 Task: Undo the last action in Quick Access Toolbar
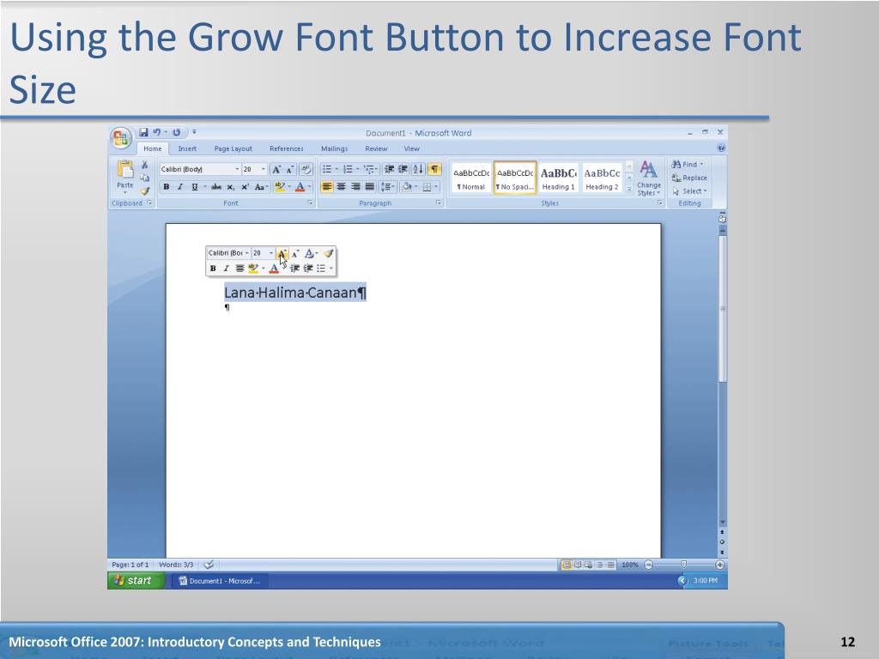157,132
